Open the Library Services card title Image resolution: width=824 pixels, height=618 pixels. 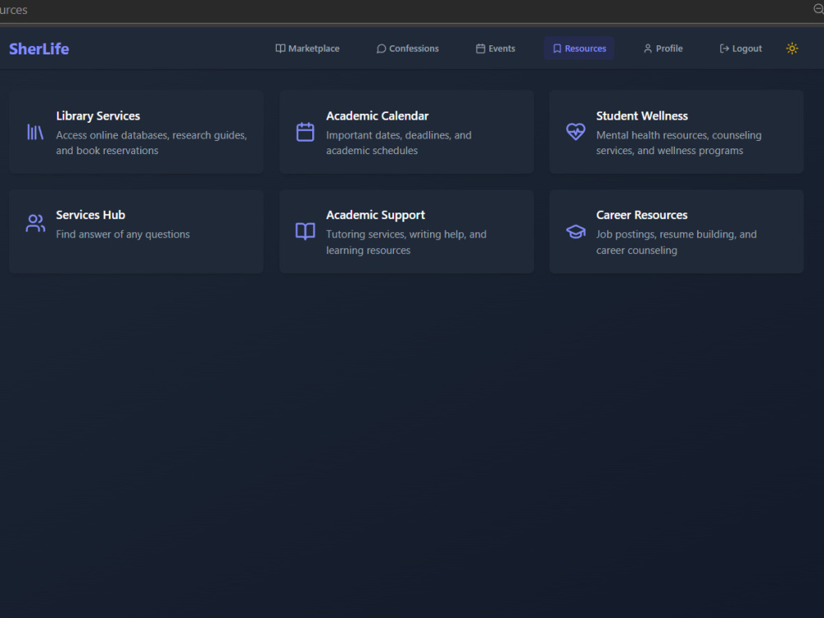coord(98,115)
